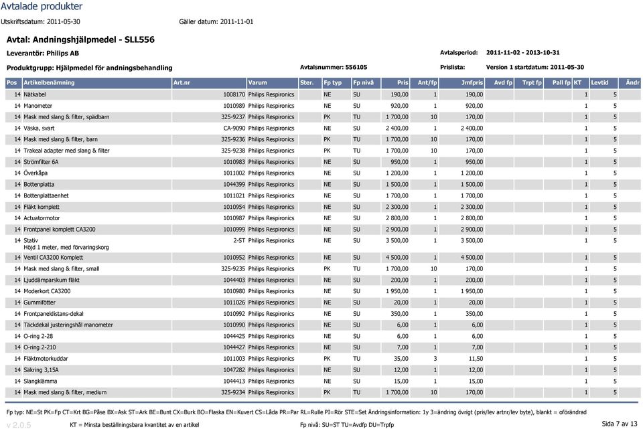Click the note "Höjd 1 meter, med förvaringskorg"
Image resolution: width=643 pixels, height=429 pixels.
pyautogui.click(x=66, y=248)
